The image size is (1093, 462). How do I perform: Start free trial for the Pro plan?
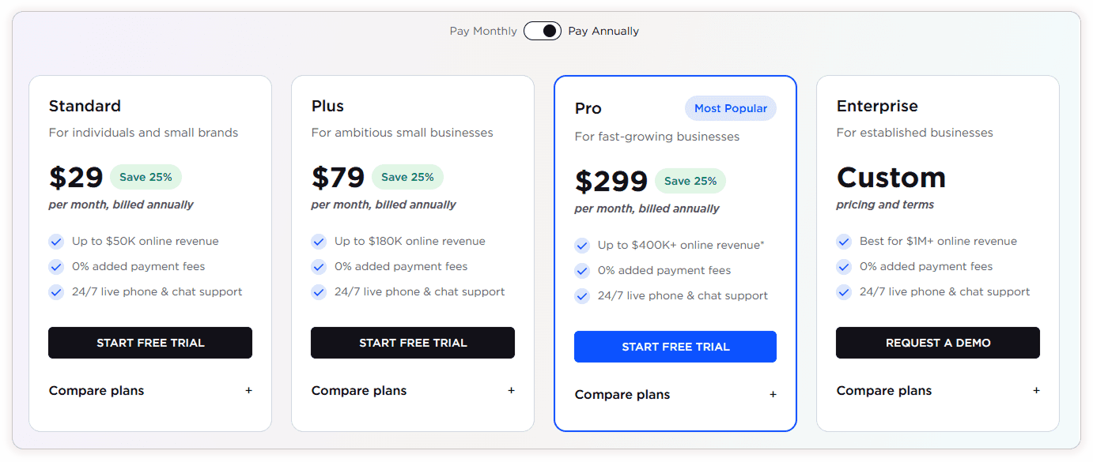pyautogui.click(x=675, y=347)
